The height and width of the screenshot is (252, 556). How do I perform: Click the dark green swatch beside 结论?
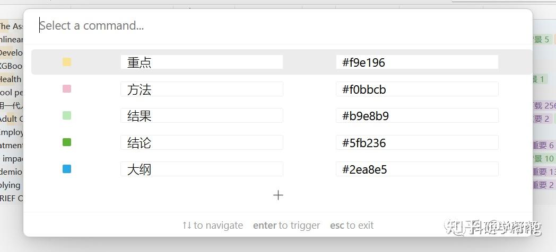click(x=67, y=142)
